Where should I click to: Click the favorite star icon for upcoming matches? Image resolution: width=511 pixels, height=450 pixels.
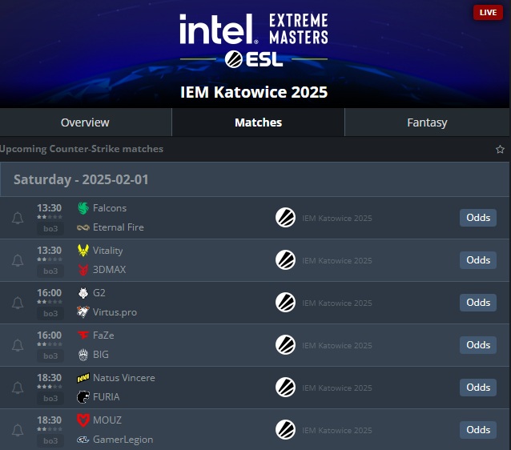[x=500, y=149]
